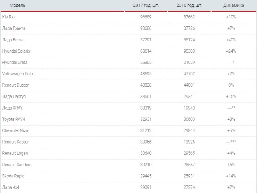Select the 'Volkswagen Polo' model cell
Screen dimensions: 257x193
18,74
